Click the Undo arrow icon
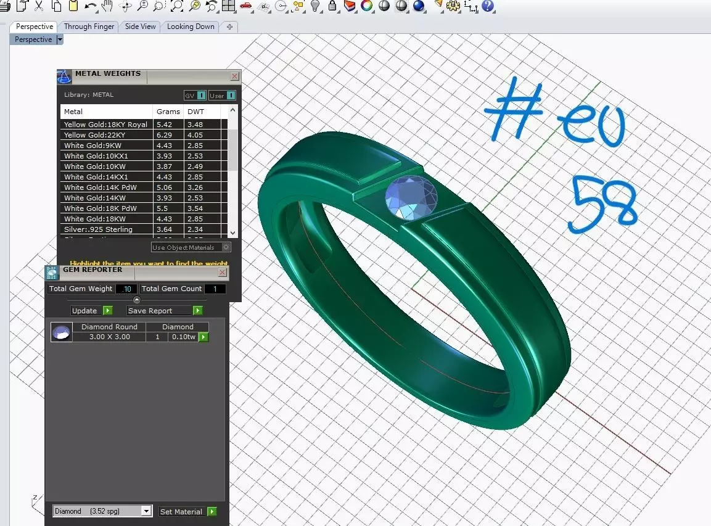 pyautogui.click(x=91, y=6)
